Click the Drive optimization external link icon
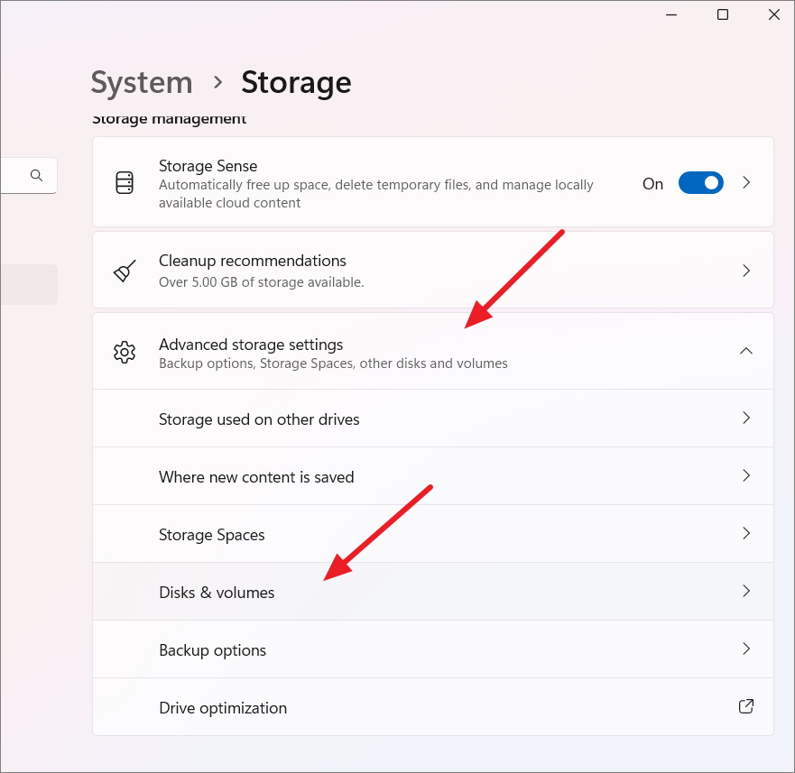795x773 pixels. click(745, 706)
